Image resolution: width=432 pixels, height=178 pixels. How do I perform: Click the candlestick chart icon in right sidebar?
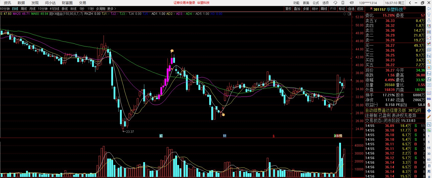[429, 44]
